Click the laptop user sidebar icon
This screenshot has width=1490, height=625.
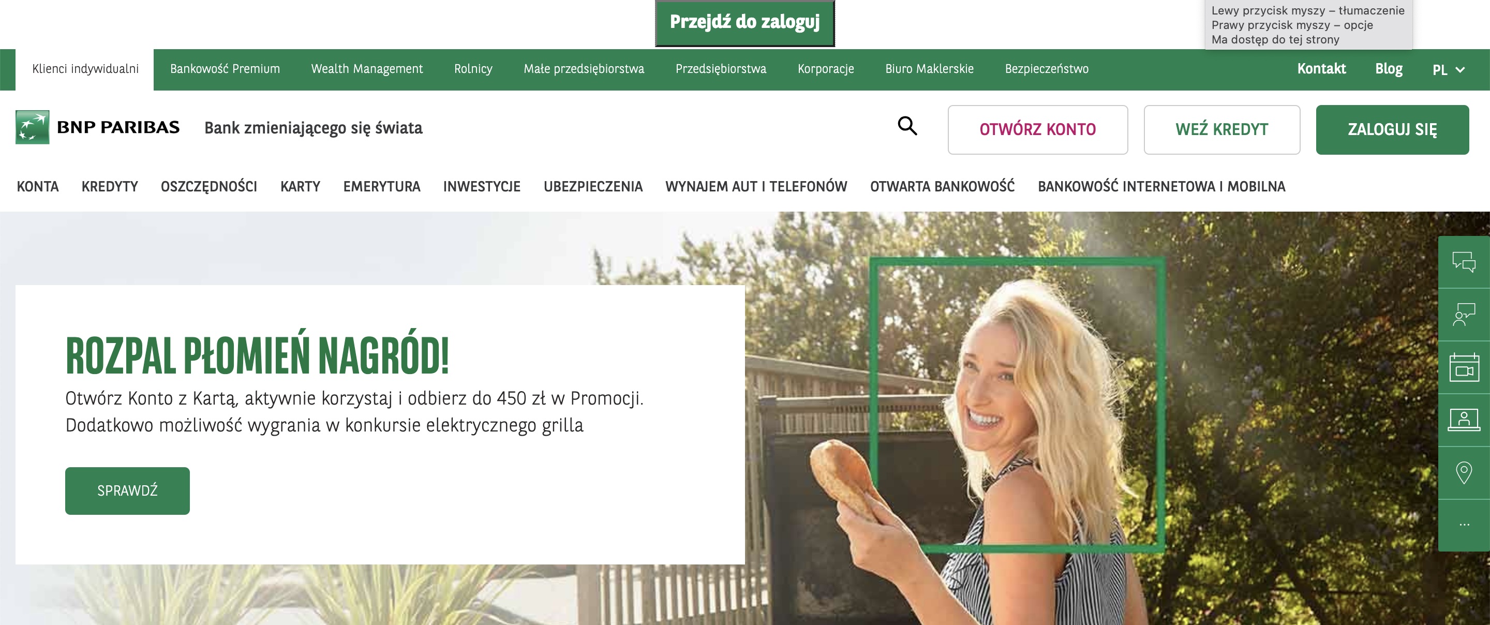1464,420
